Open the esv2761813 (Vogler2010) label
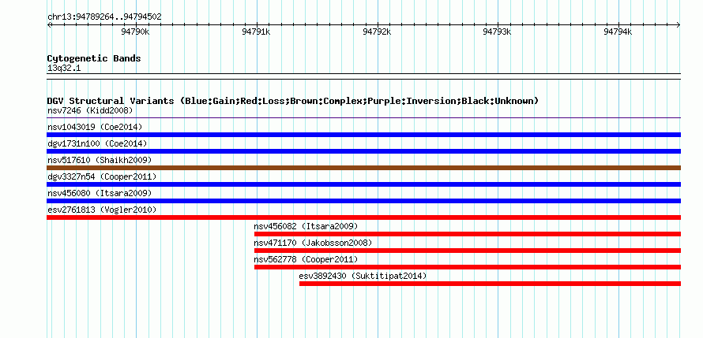Image resolution: width=703 pixels, height=338 pixels. [102, 210]
